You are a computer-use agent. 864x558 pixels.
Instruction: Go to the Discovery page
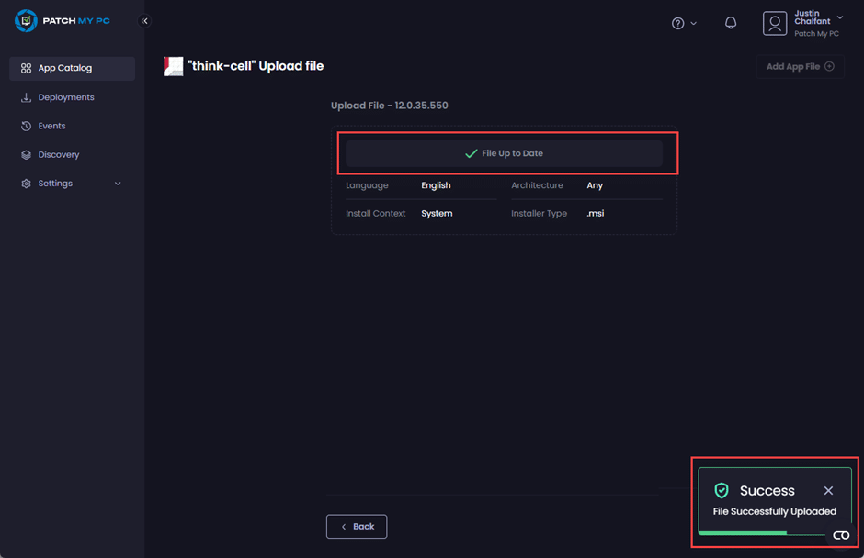(x=59, y=155)
